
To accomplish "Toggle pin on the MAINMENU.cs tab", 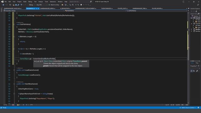I will (x=37, y=8).
